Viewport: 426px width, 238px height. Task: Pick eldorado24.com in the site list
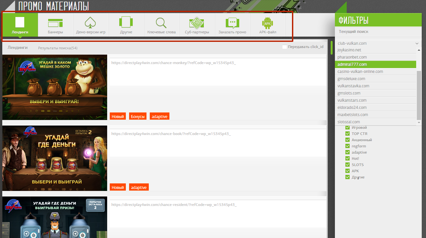point(376,108)
